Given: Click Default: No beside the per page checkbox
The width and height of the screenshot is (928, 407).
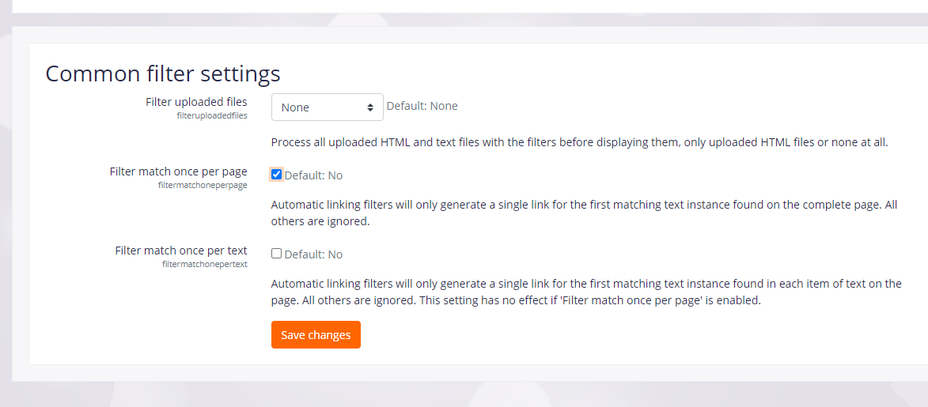Looking at the screenshot, I should 313,175.
